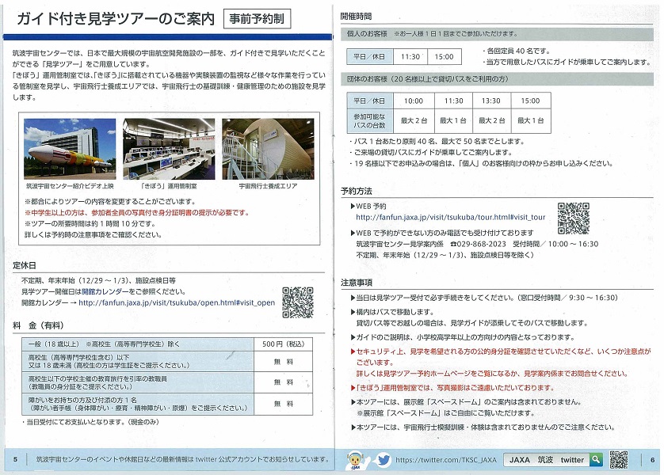664x475 pixels.
Task: Click the 19名様以下でお申込みの場合 note
Action: pos(480,163)
